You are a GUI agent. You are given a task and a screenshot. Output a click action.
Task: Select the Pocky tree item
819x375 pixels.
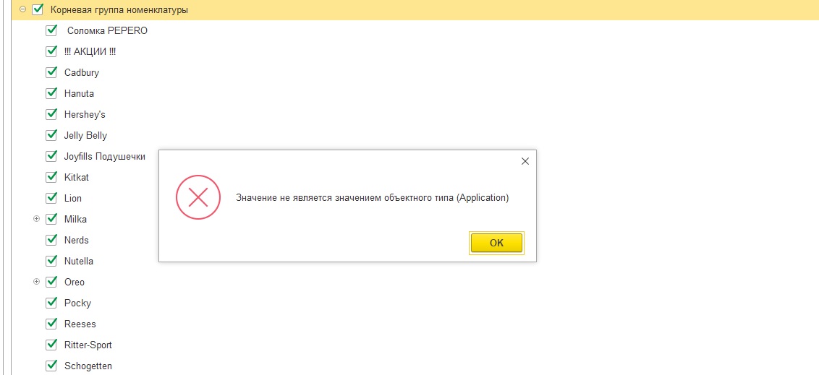click(x=77, y=303)
